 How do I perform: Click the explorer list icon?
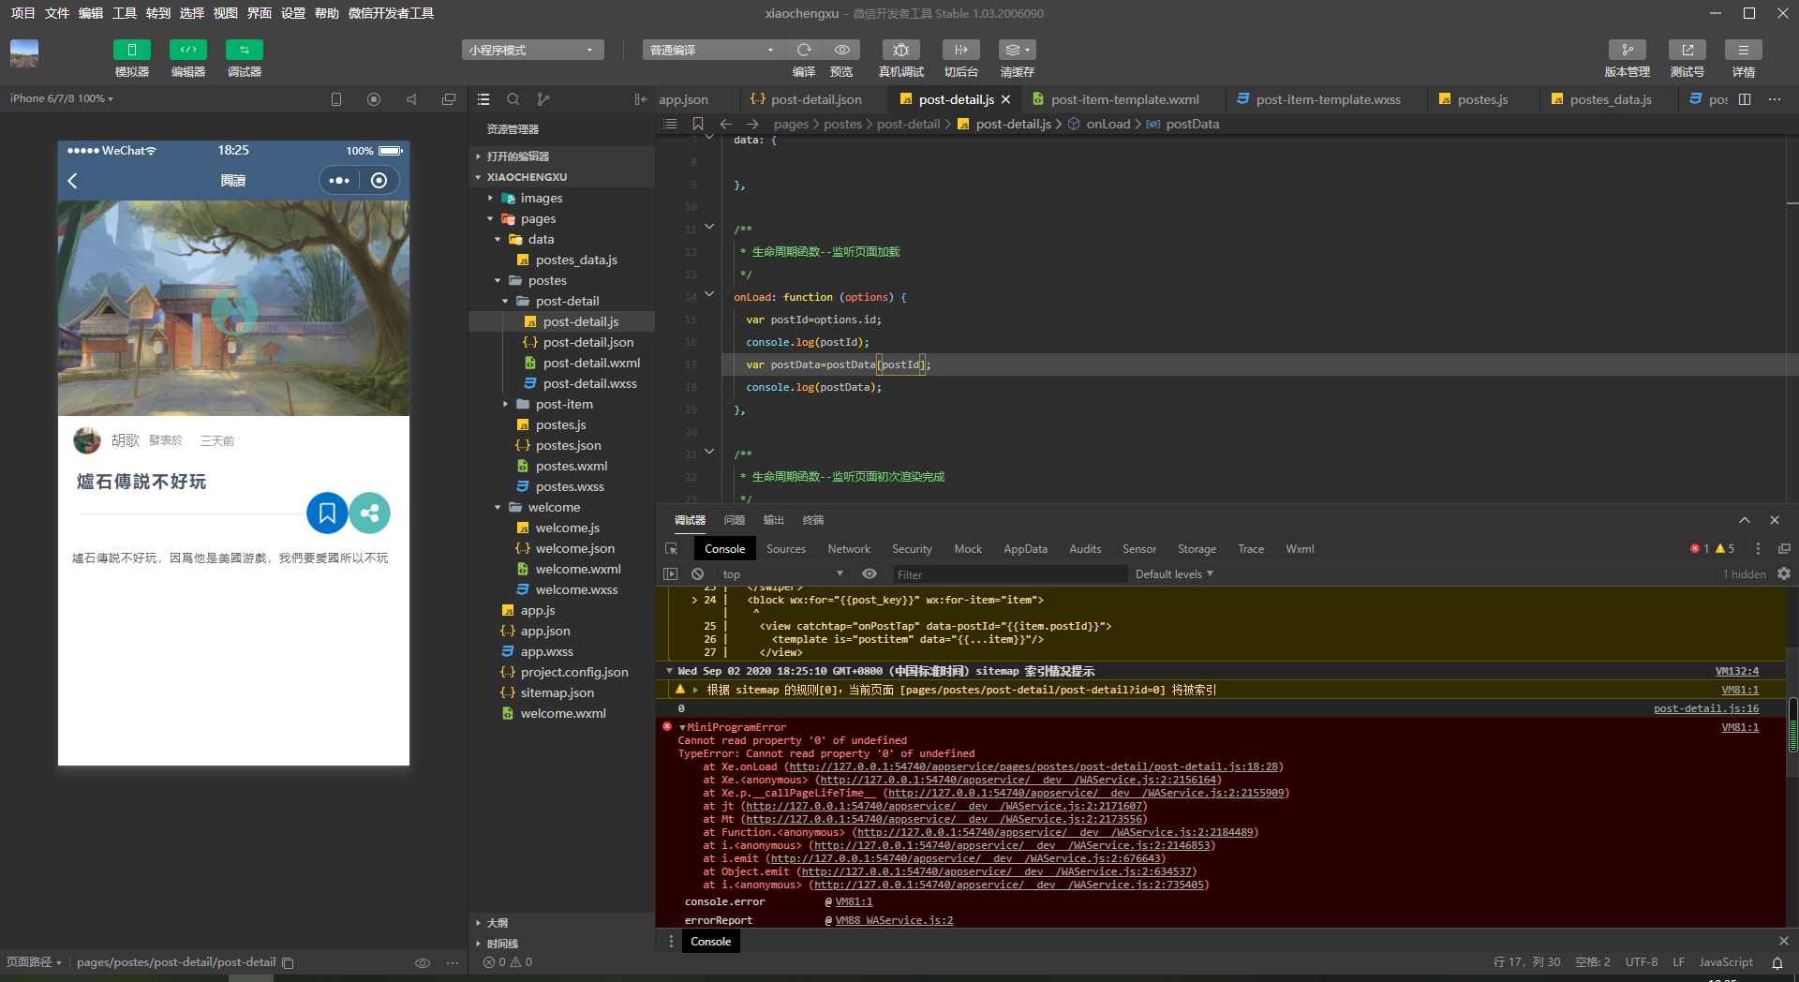tap(483, 99)
